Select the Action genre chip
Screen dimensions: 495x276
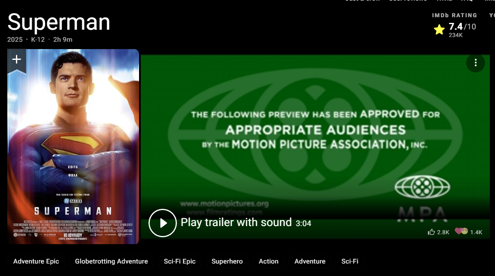pyautogui.click(x=269, y=261)
